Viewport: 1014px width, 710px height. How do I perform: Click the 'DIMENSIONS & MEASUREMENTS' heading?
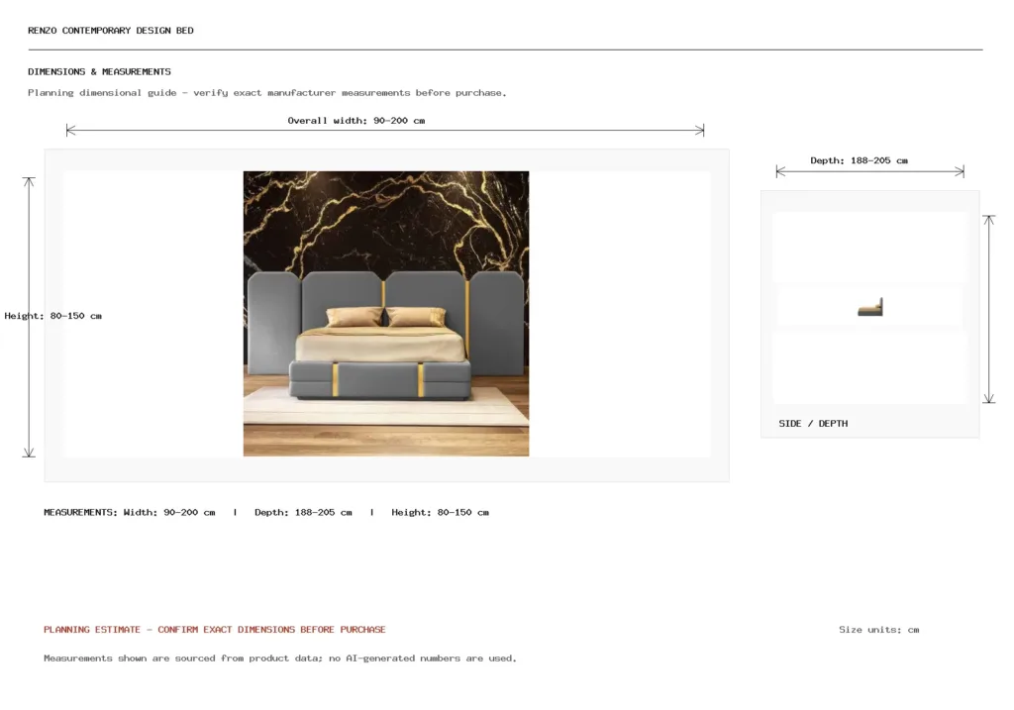click(100, 71)
